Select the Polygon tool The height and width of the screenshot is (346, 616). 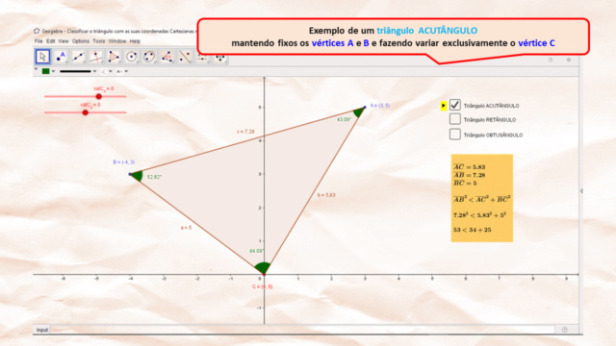[x=114, y=57]
